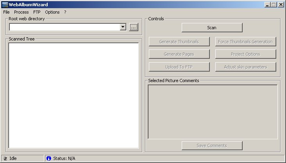Image resolution: width=286 pixels, height=163 pixels.
Task: Open the ? help menu
Action: pos(65,12)
